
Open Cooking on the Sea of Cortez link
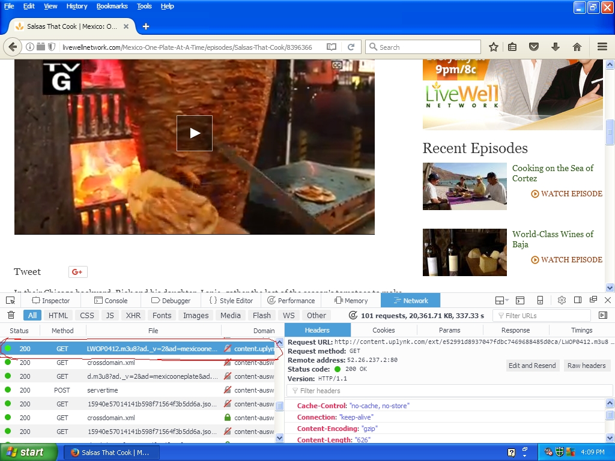pos(553,173)
